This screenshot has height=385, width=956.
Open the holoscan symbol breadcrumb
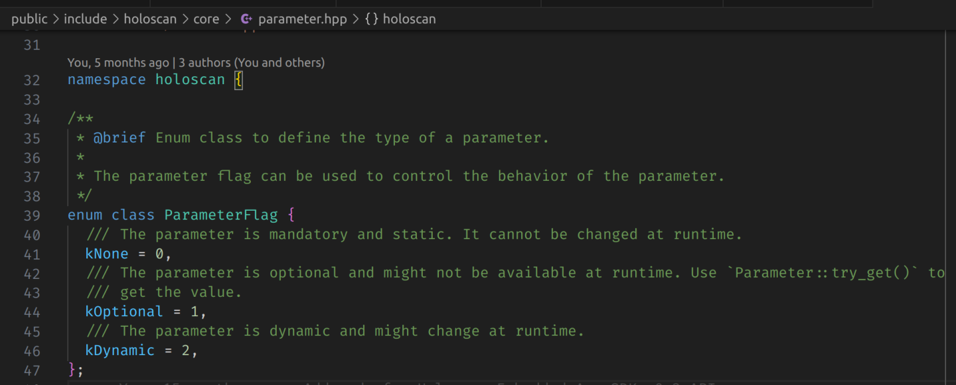(409, 19)
